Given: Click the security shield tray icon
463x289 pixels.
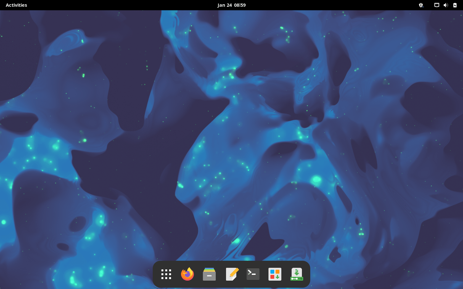Looking at the screenshot, I should point(421,5).
